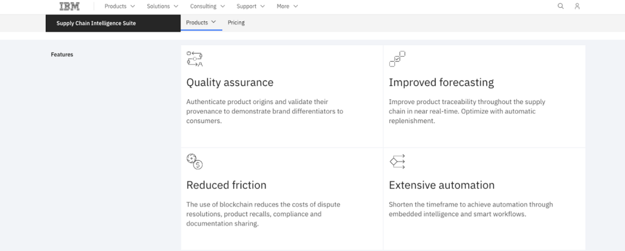Open the Consulting dropdown menu

pos(208,6)
